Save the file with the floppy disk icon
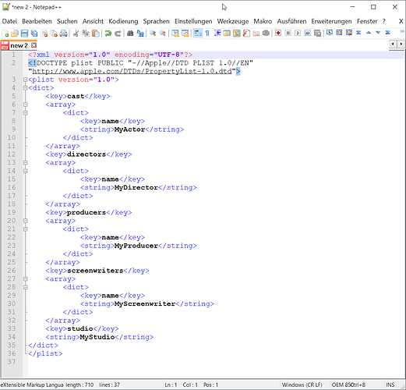Image resolution: width=406 pixels, height=390 pixels. click(x=24, y=34)
